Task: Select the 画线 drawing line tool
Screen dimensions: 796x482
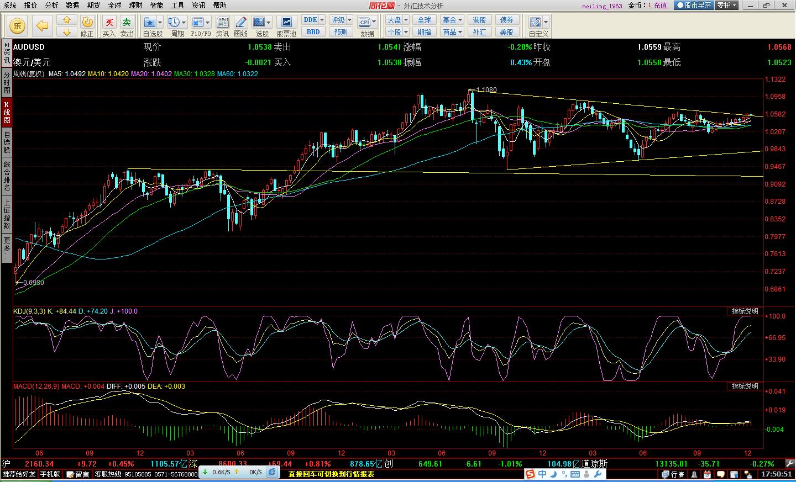Action: [x=241, y=22]
